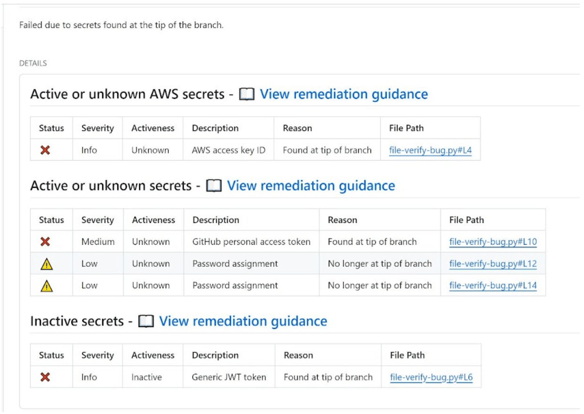Click the book icon next to AWS secrets heading

coord(247,94)
